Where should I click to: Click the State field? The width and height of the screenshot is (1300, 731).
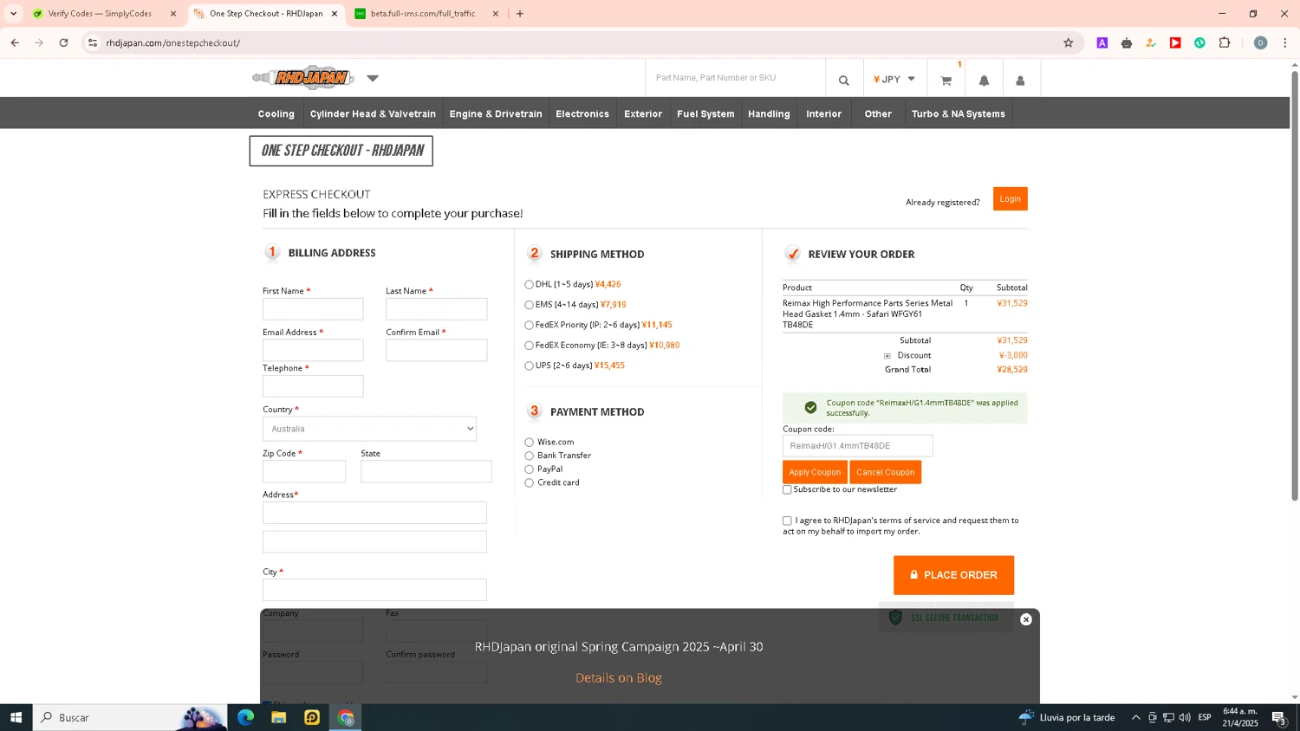coord(426,471)
